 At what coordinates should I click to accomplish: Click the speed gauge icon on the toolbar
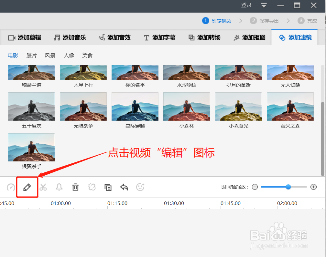click(x=11, y=187)
